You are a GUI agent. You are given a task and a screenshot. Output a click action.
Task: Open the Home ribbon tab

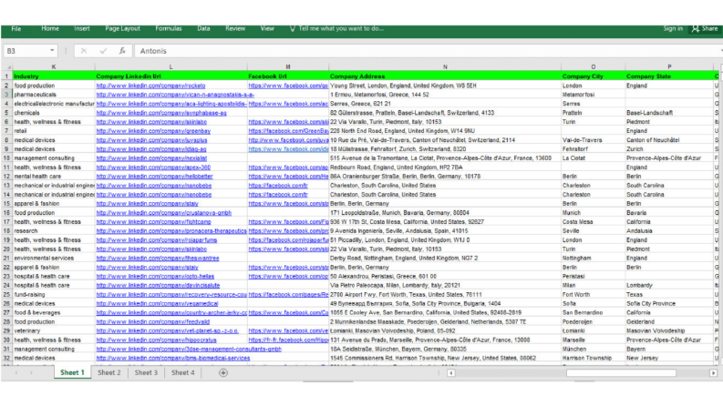[50, 28]
